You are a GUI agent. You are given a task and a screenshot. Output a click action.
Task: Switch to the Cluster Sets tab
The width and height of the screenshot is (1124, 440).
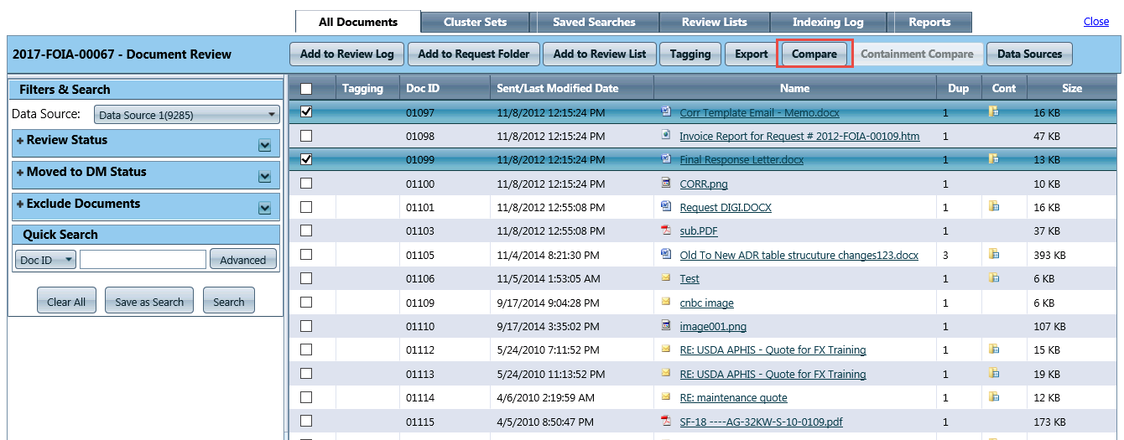(x=475, y=22)
